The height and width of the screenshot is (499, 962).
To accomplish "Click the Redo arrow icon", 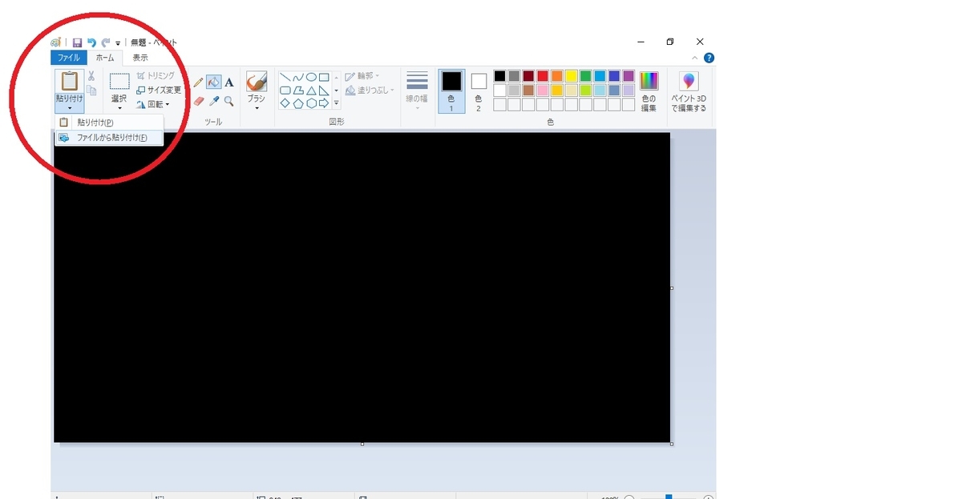I will pyautogui.click(x=105, y=42).
